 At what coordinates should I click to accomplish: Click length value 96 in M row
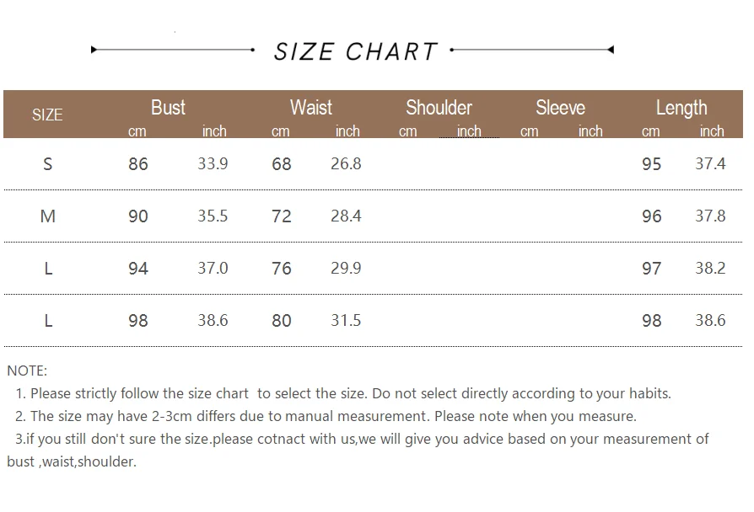(652, 216)
